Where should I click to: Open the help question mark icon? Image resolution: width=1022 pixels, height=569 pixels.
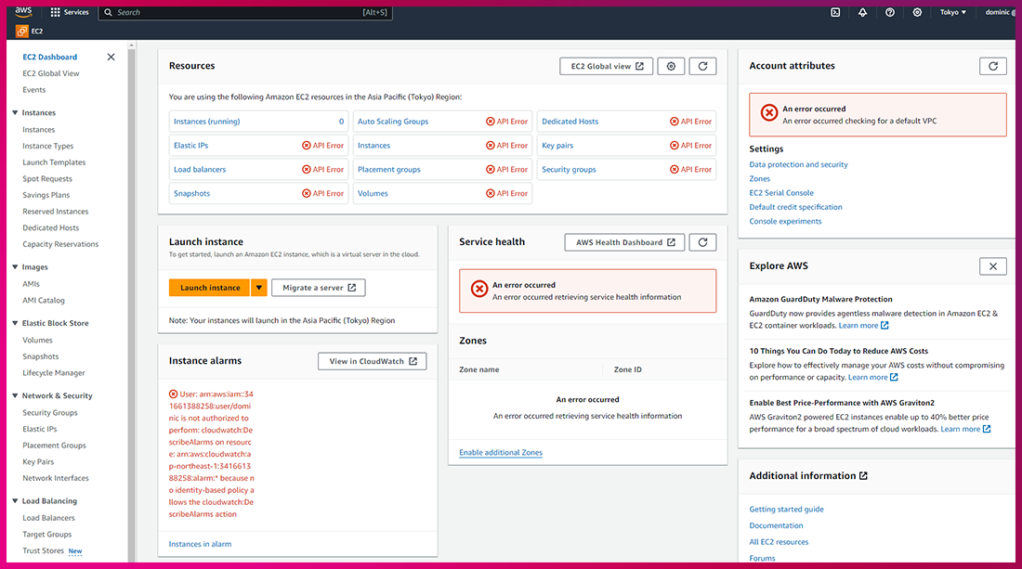coord(890,12)
